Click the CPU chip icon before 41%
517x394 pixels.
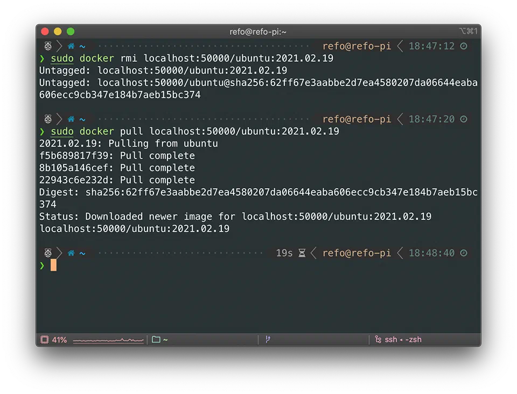click(x=44, y=339)
